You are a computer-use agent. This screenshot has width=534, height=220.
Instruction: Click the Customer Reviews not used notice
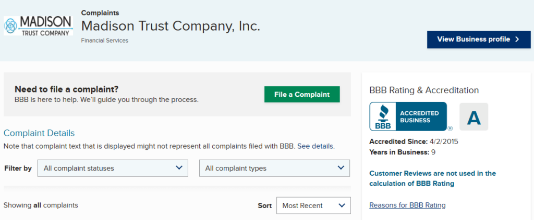432,178
